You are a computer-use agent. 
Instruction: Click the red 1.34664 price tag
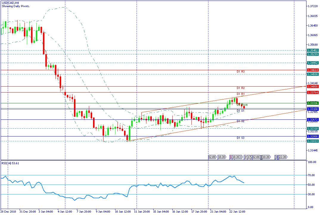point(313,70)
